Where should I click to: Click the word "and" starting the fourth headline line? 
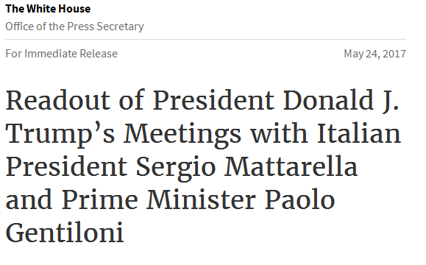tap(29, 199)
